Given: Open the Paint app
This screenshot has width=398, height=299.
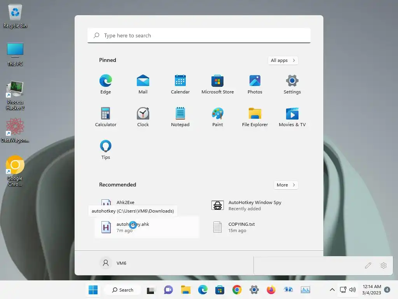Looking at the screenshot, I should pos(218,117).
